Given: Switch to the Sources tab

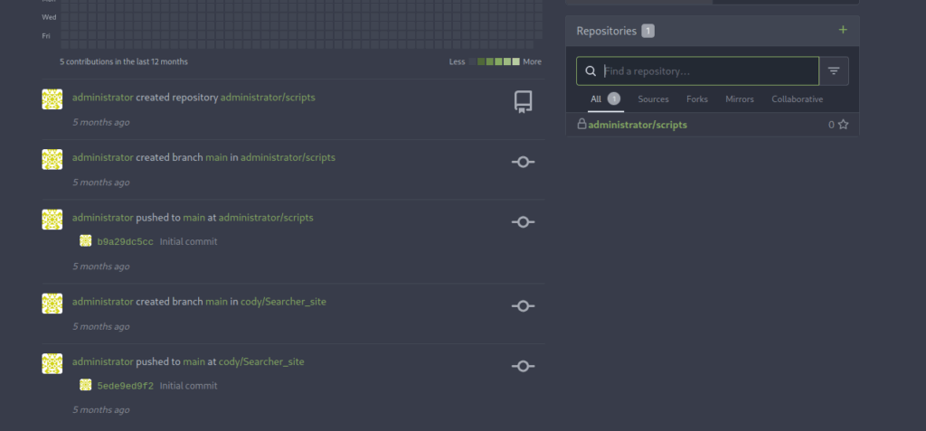Looking at the screenshot, I should [653, 99].
